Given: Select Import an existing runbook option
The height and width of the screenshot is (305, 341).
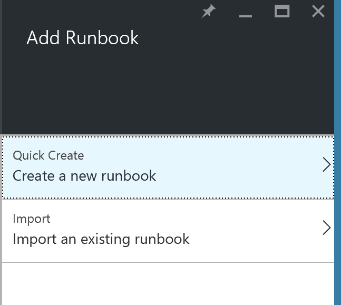Looking at the screenshot, I should click(168, 231).
